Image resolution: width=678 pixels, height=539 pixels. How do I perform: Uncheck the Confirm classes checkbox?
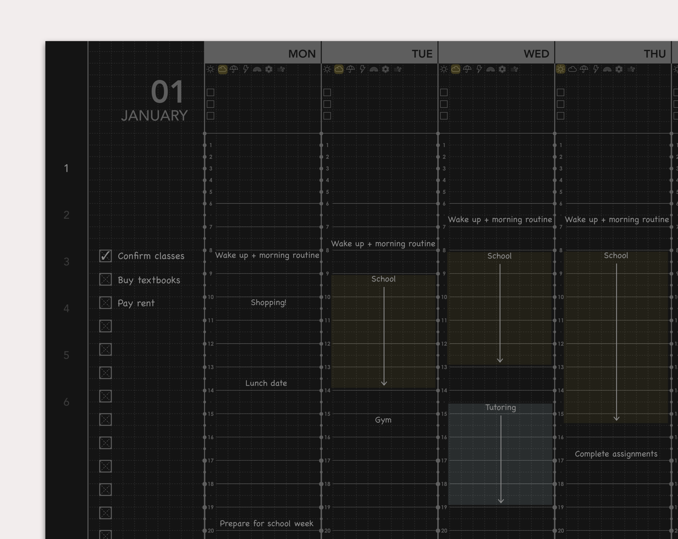pyautogui.click(x=105, y=256)
